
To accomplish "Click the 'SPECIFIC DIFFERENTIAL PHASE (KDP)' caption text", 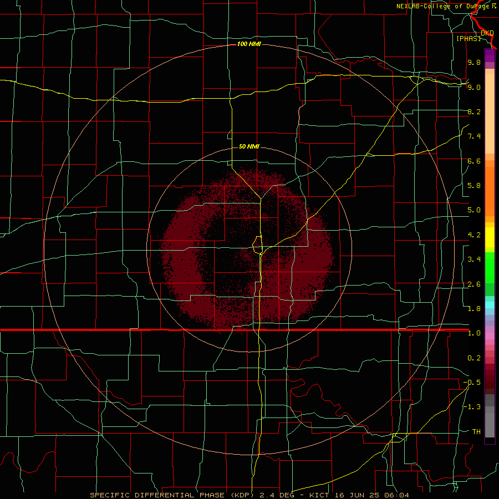I will coord(173,495).
